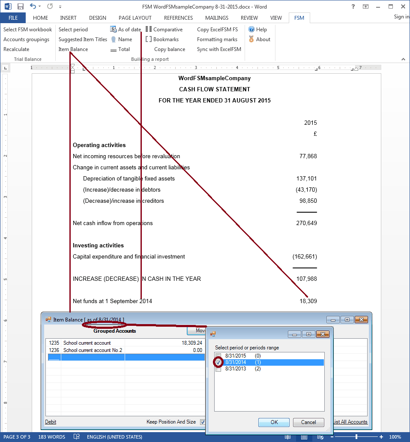The height and width of the screenshot is (442, 410).
Task: Click the Item Balance command
Action: coord(73,49)
